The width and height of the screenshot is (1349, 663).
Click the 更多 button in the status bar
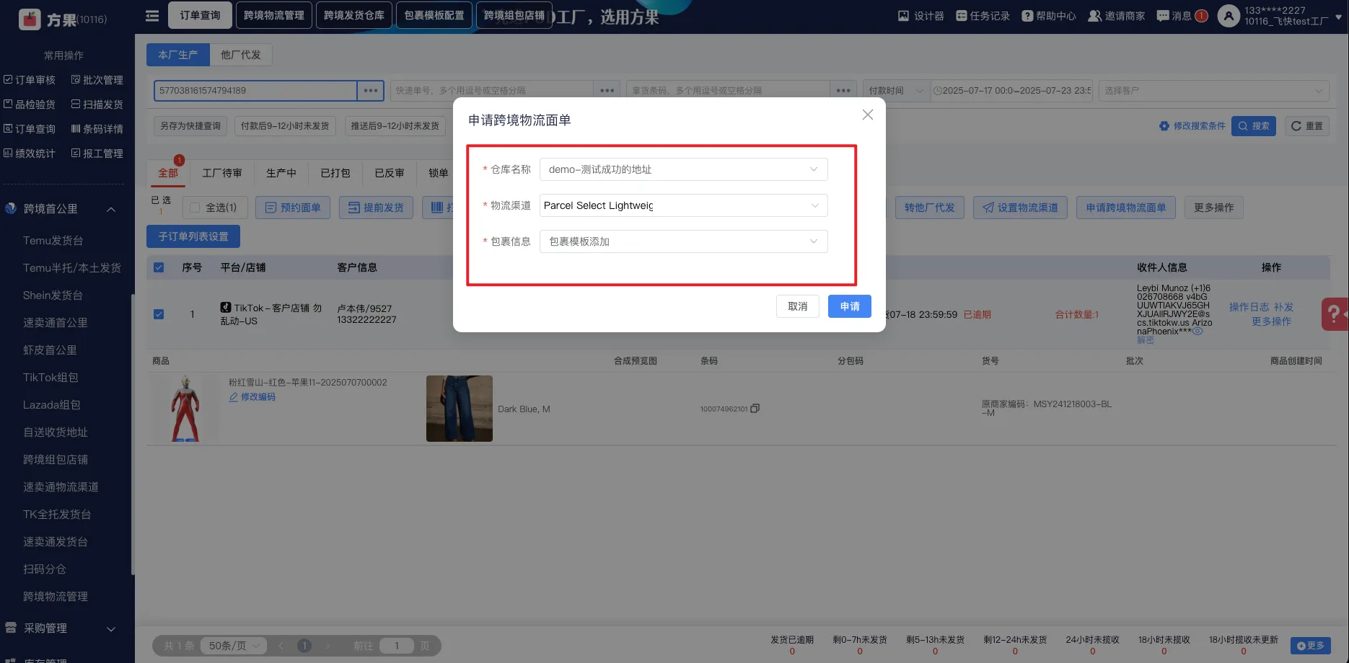[1310, 646]
